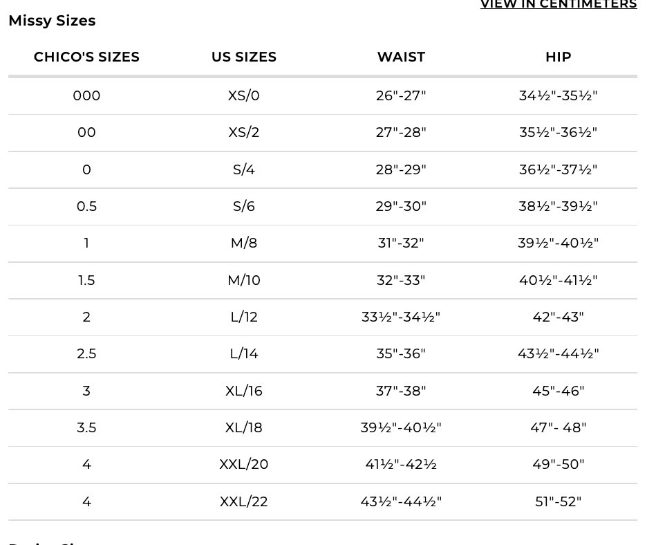647x545 pixels.
Task: Select the XS/2 US size cell
Action: click(244, 132)
